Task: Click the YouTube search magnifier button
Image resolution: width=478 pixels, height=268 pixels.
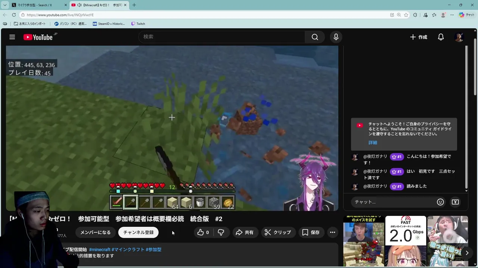Action: (315, 37)
